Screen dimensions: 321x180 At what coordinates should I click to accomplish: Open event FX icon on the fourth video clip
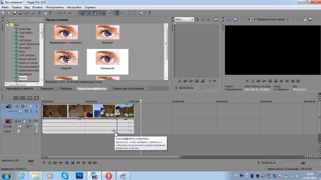[131, 115]
